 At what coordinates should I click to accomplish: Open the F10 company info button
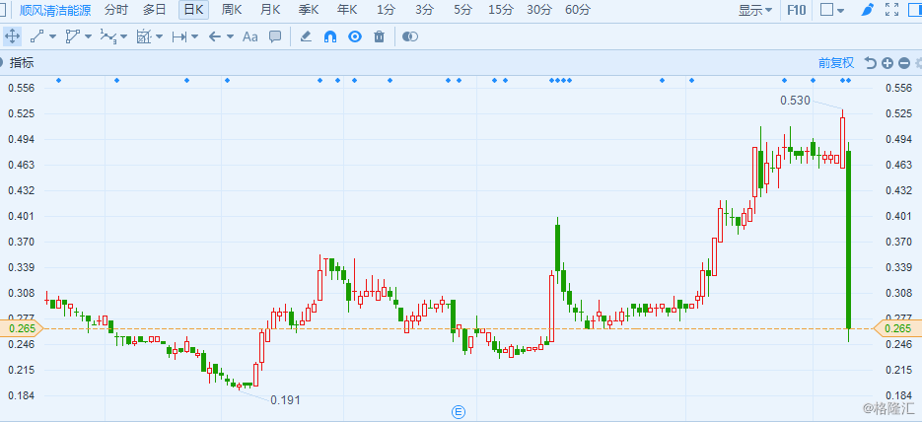797,10
